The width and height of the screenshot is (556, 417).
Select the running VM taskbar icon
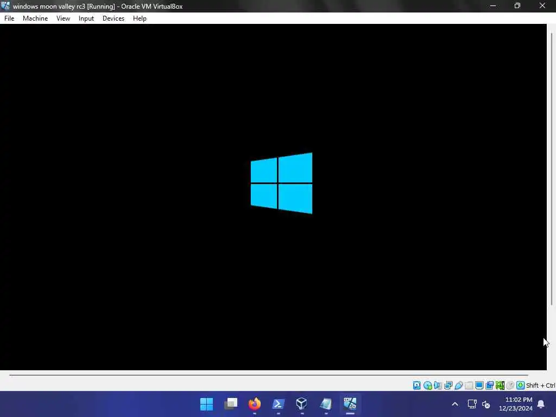[350, 404]
